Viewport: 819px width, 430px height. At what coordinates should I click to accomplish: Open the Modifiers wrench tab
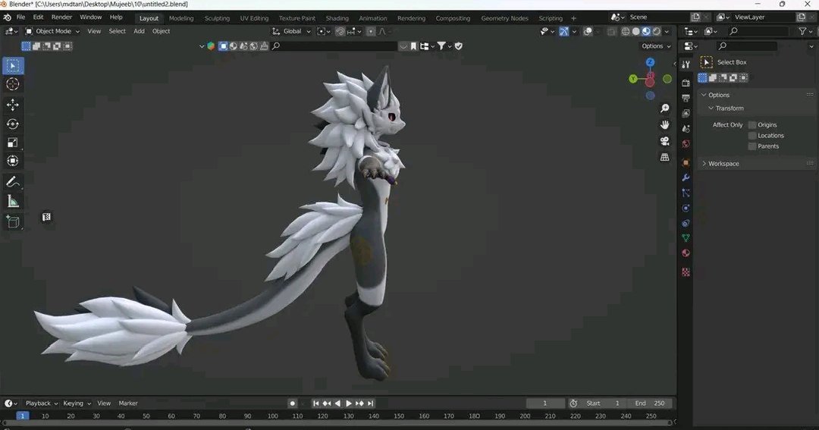(x=686, y=177)
